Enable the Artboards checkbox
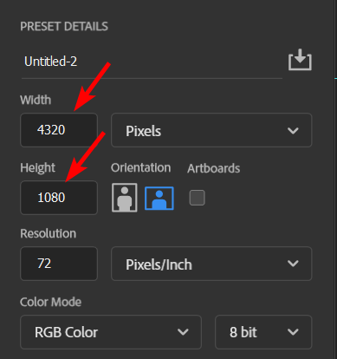The height and width of the screenshot is (359, 337). pos(198,198)
